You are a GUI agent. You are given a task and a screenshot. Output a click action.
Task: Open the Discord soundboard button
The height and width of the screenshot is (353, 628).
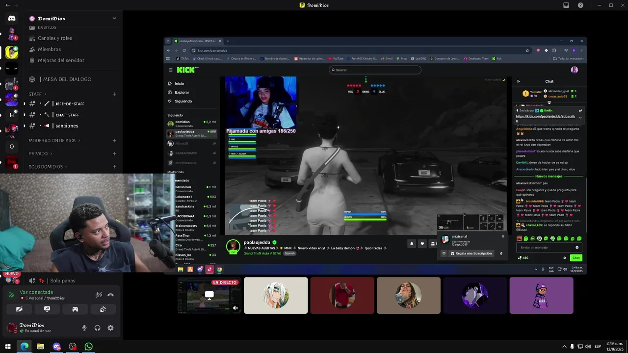pyautogui.click(x=103, y=309)
